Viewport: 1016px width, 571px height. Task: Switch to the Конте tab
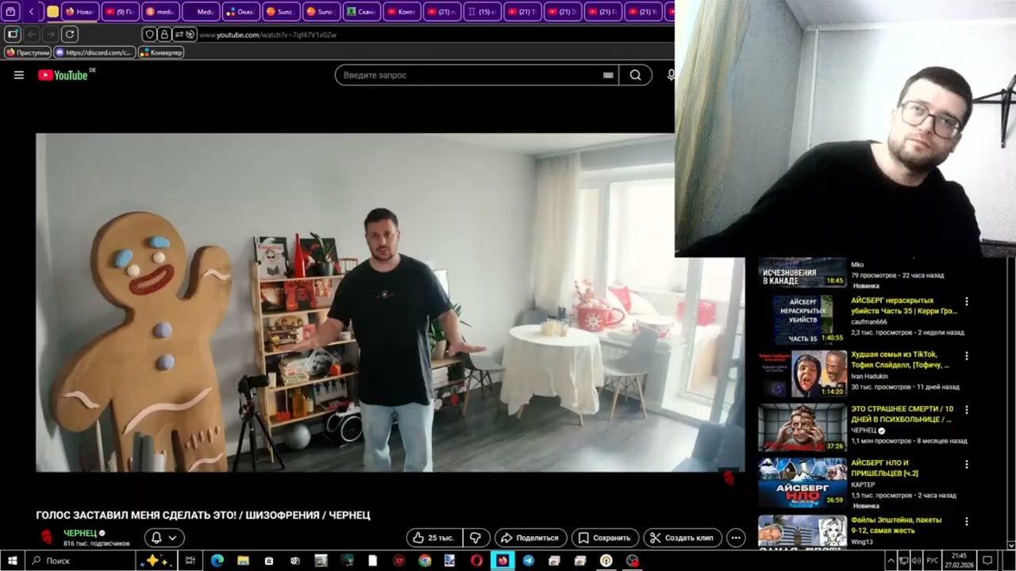coord(402,12)
